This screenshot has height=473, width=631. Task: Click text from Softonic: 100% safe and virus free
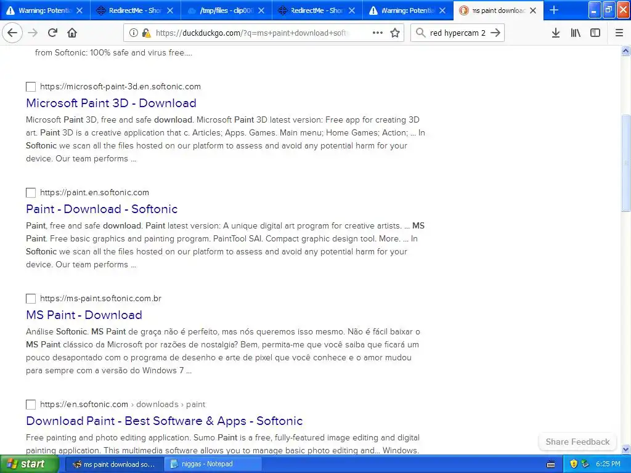point(113,53)
